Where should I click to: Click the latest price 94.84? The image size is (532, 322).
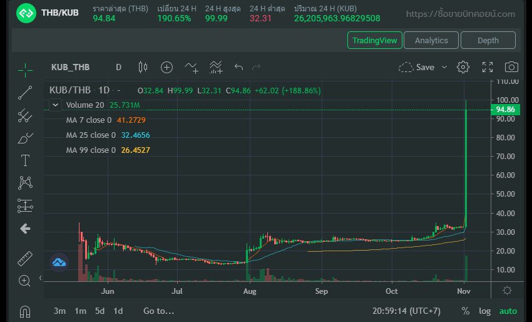(104, 18)
